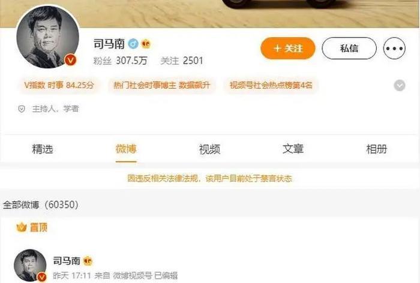Click the shield icon beside 主持人, 学者
This screenshot has width=420, height=283.
pos(22,109)
